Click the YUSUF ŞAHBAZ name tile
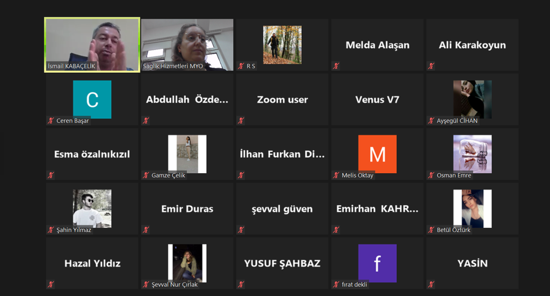The height and width of the screenshot is (296, 550). pyautogui.click(x=283, y=263)
